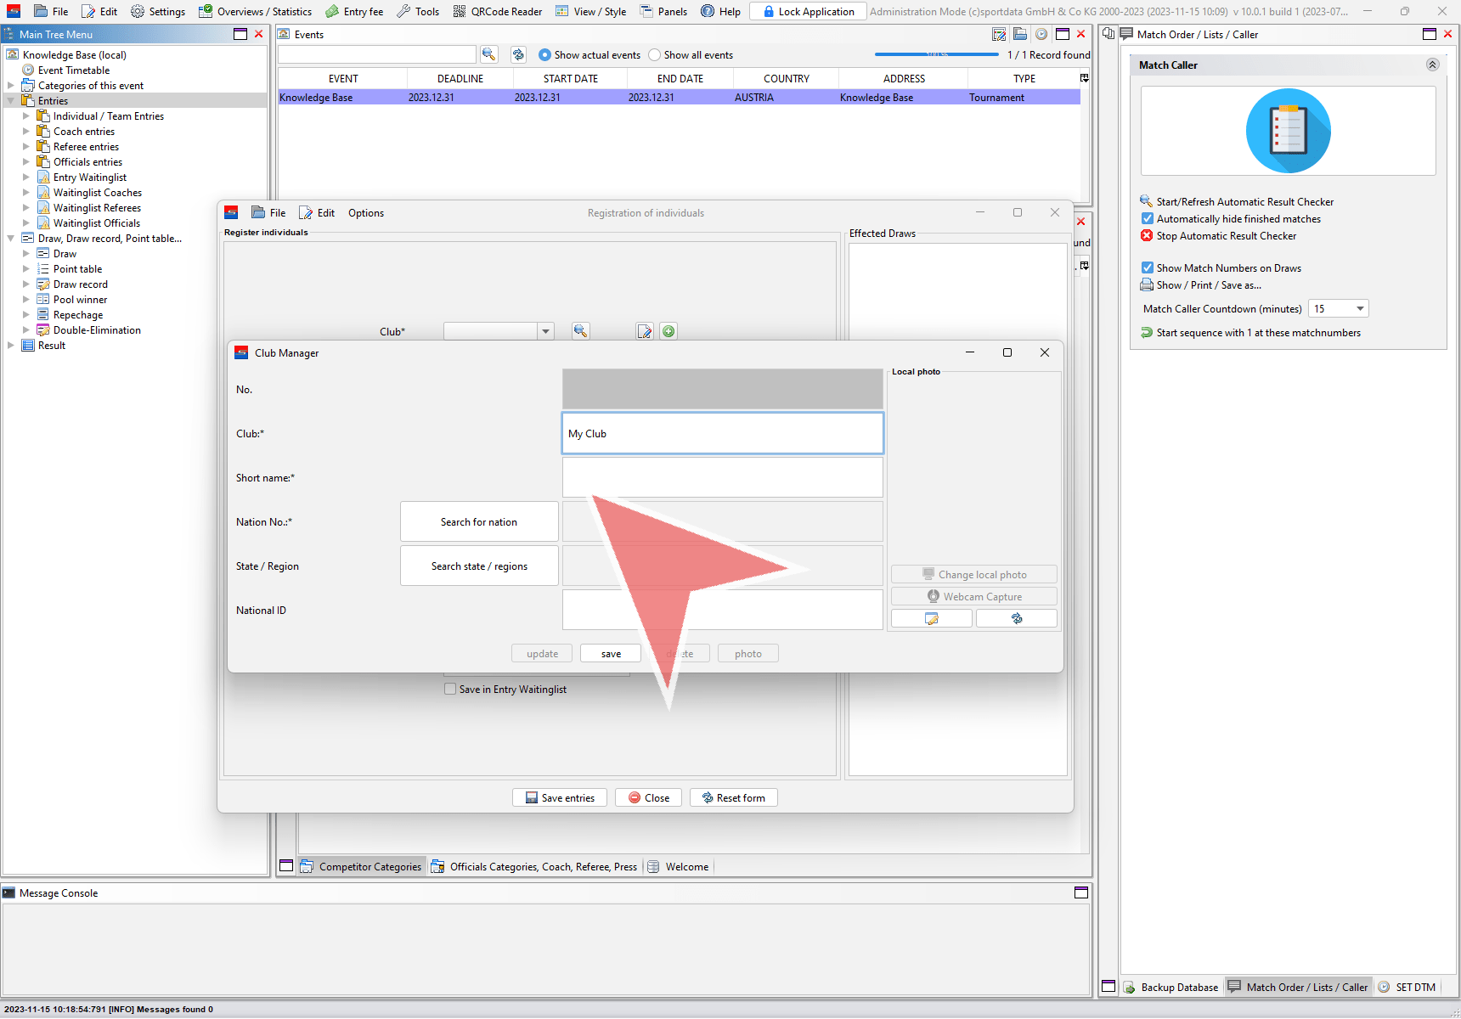
Task: Open the Club dropdown in registration form
Action: tap(545, 331)
